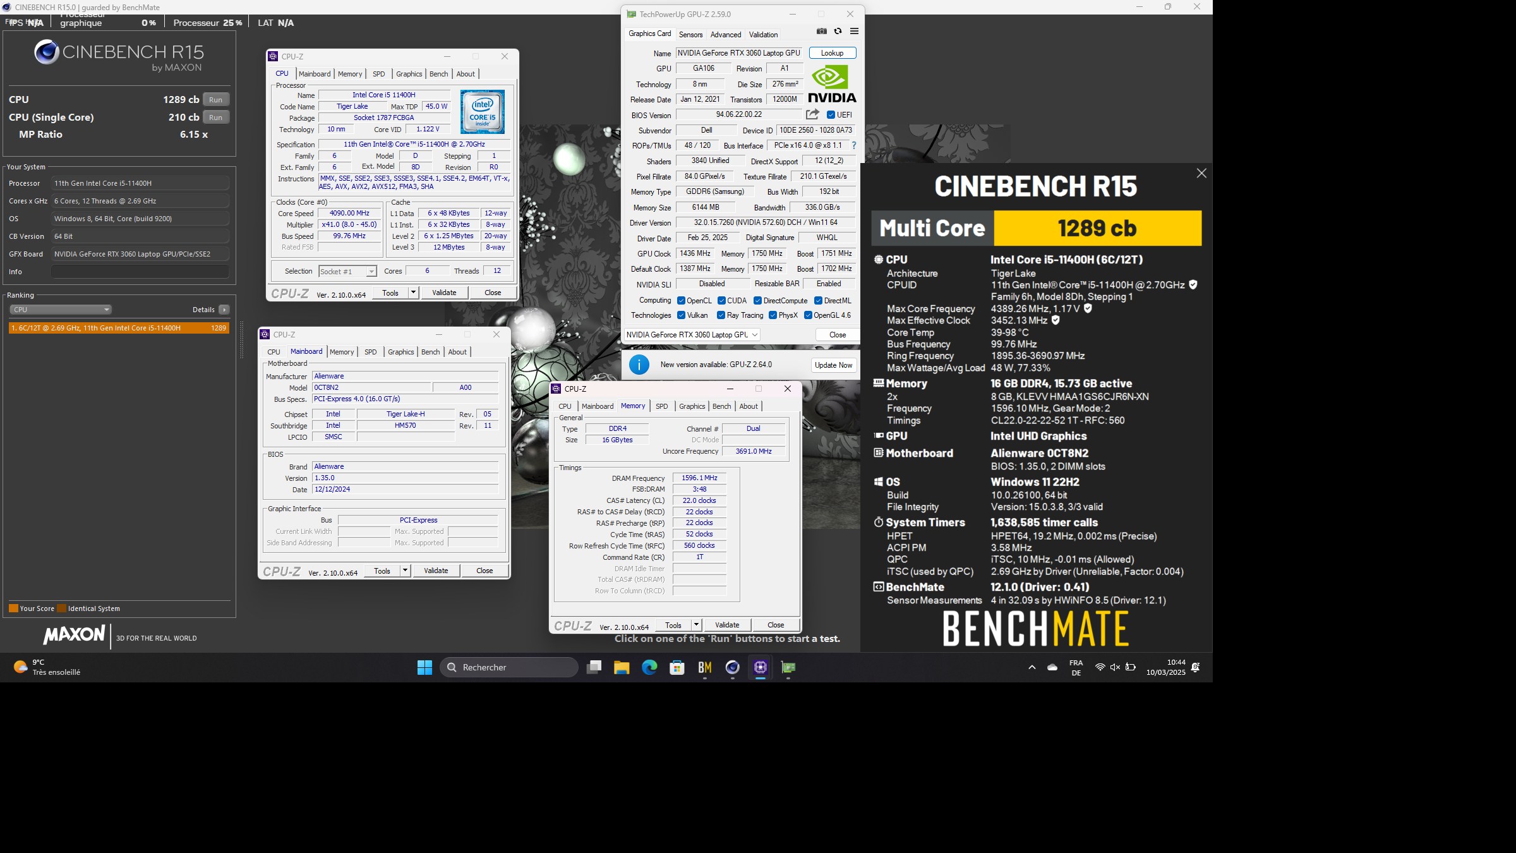This screenshot has width=1516, height=853.
Task: Click Update Now in GPU-Z
Action: [x=833, y=365]
